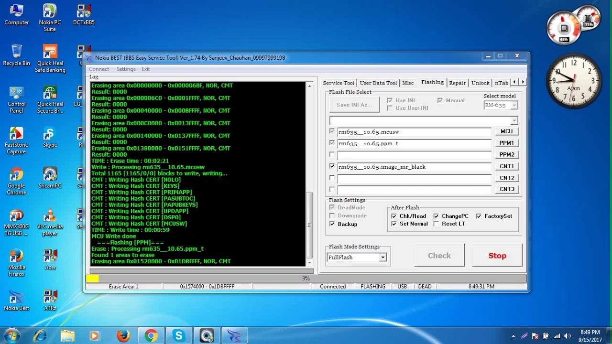Switch to the Unlock tab

(x=481, y=83)
